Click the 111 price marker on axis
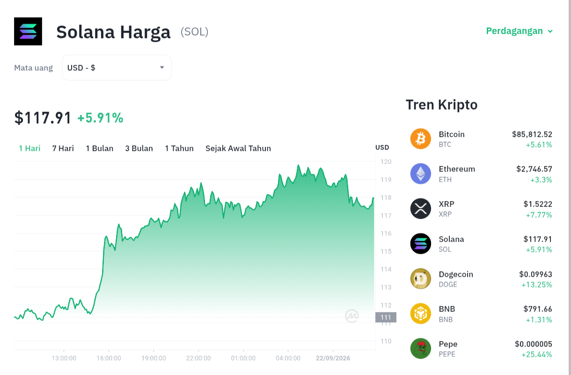 [x=386, y=317]
